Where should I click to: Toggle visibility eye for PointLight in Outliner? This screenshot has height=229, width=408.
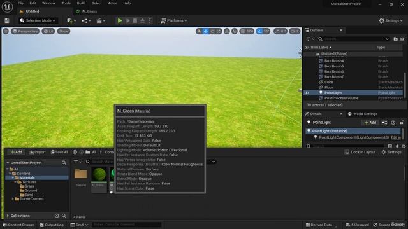tap(307, 93)
